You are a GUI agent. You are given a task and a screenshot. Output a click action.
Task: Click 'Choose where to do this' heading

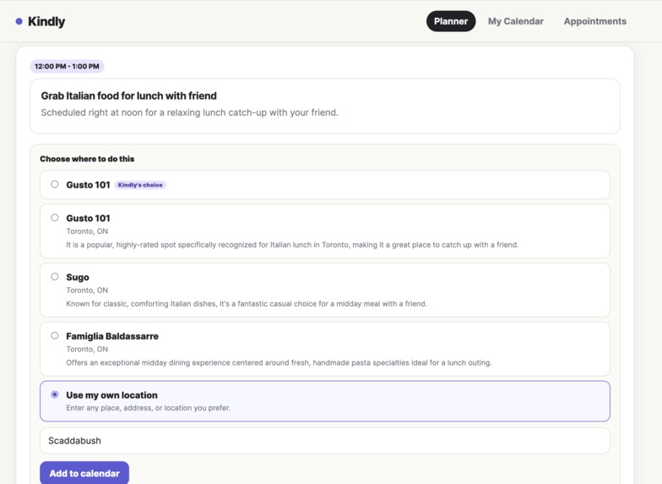point(87,159)
